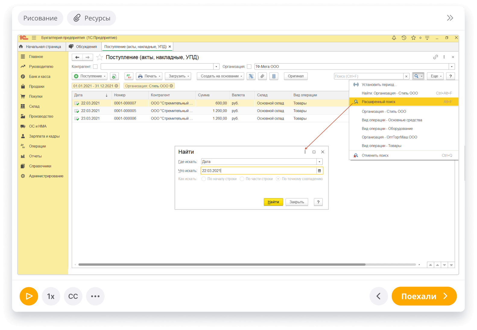Open the Дт/Кт postings icon
Viewport: 477px width, 330px height.
pos(129,76)
